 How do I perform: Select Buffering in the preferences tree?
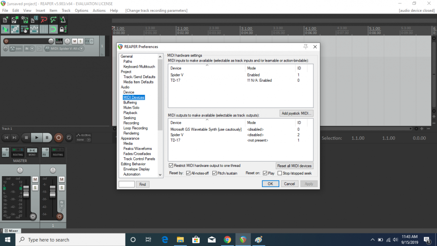tap(130, 103)
